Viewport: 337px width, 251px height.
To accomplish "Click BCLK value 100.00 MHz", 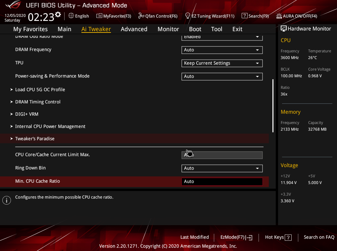I will pos(291,76).
